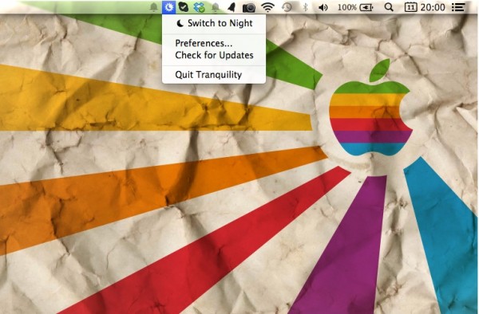Click the bell icon left of Tranquility
The image size is (479, 314).
coord(154,7)
